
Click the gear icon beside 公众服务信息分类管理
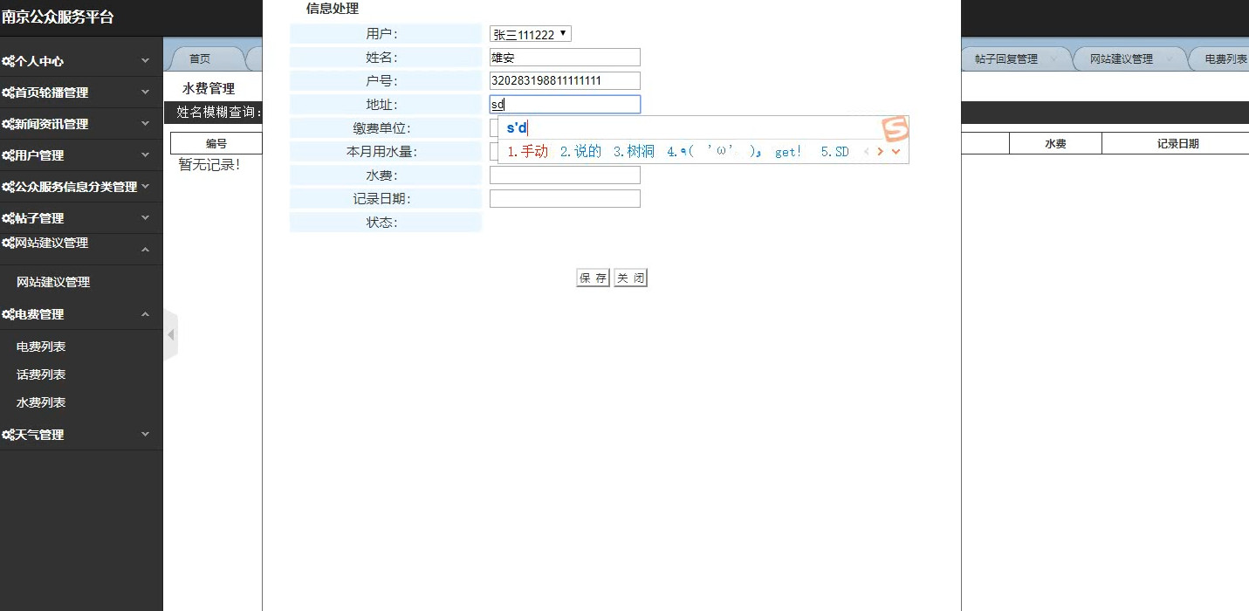tap(8, 187)
